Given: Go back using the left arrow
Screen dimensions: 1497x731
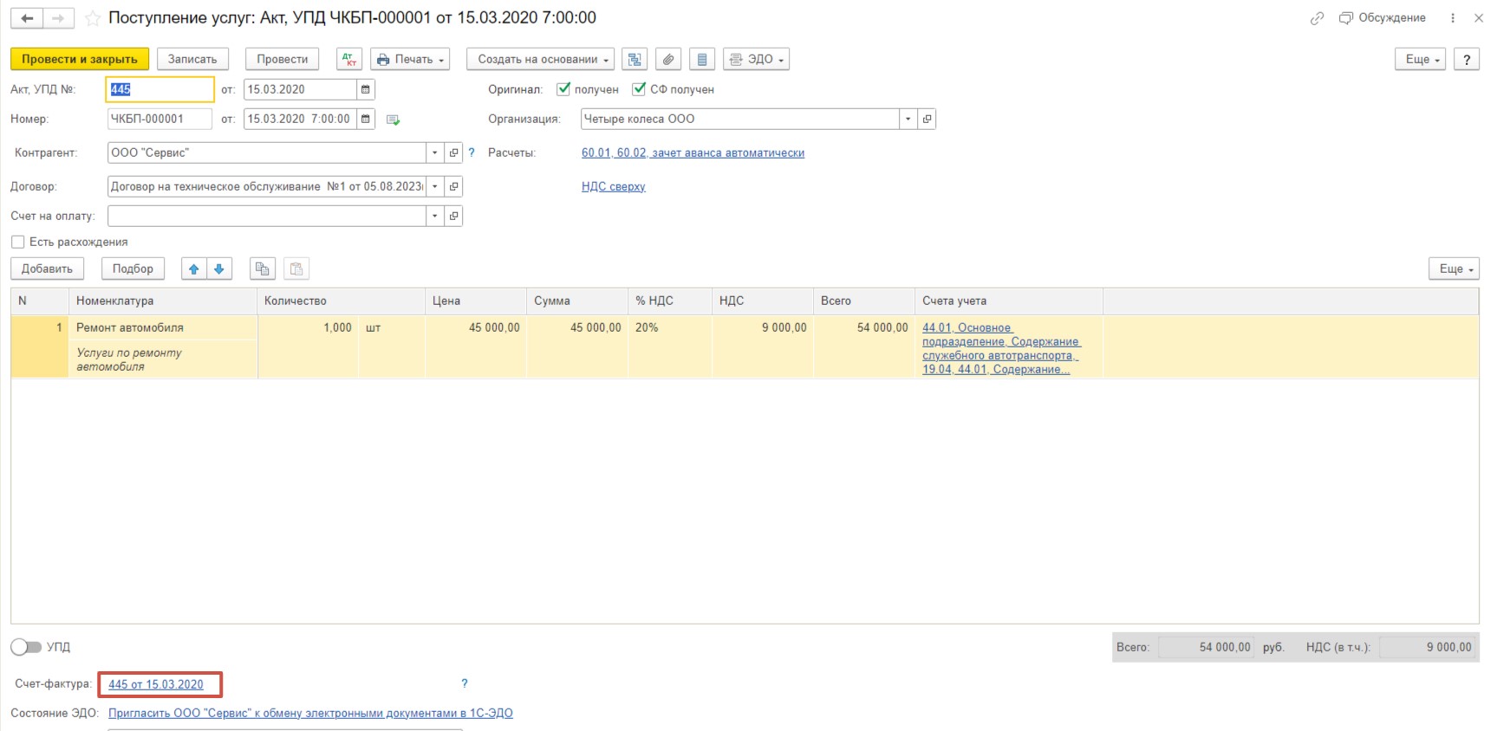Looking at the screenshot, I should tap(27, 18).
